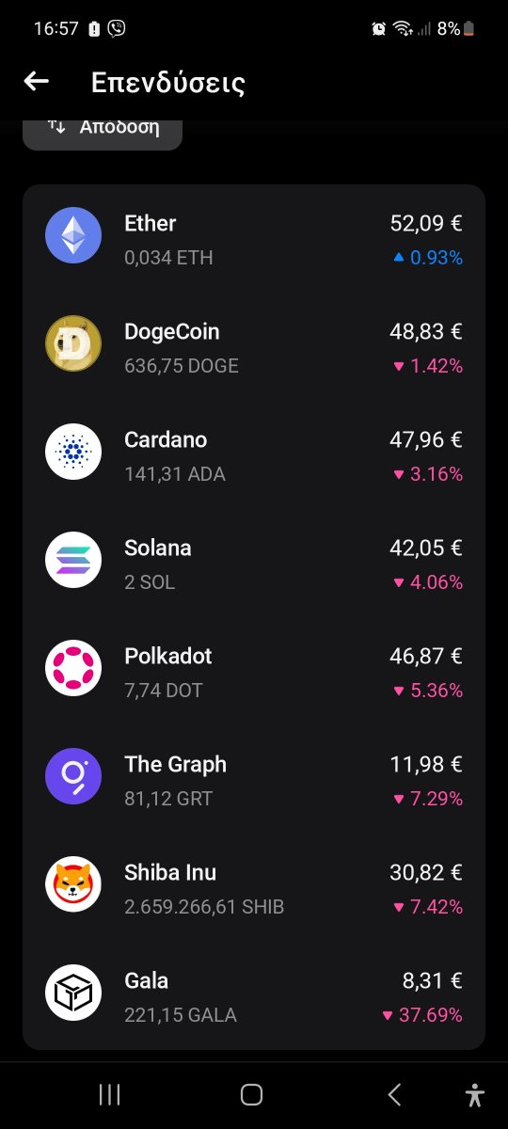The image size is (508, 1129).
Task: Open Ether 52,09 € value
Action: coord(426,223)
